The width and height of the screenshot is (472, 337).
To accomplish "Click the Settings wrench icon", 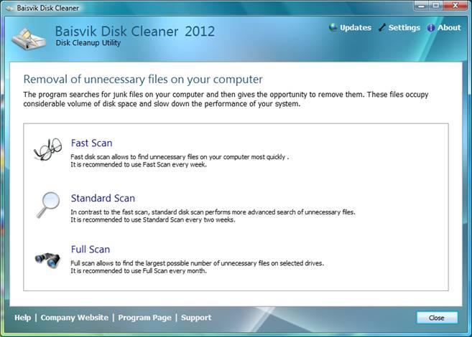I will pos(382,27).
